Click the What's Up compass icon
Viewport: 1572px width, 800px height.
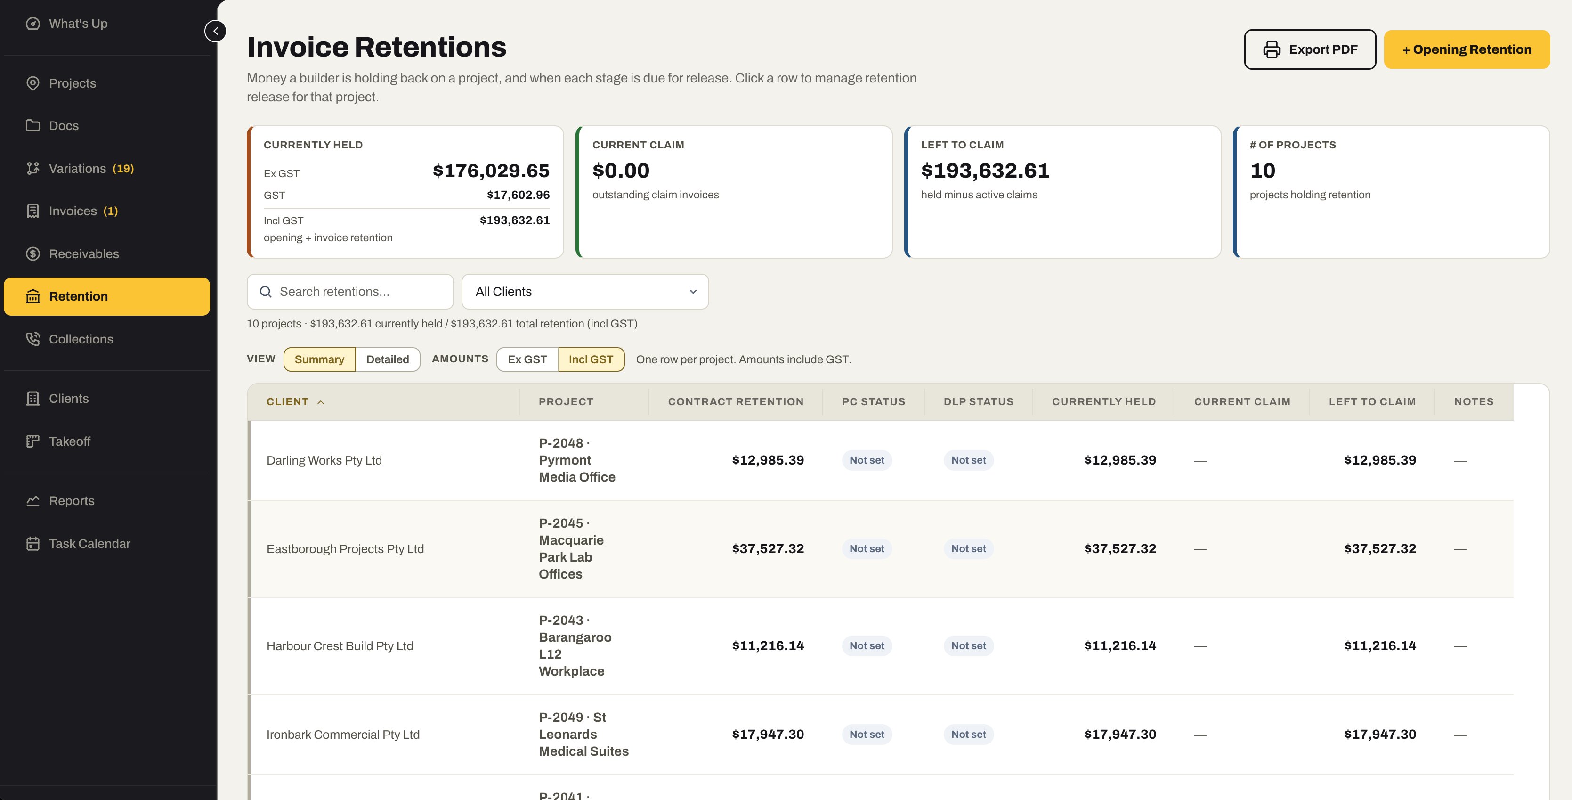[33, 23]
